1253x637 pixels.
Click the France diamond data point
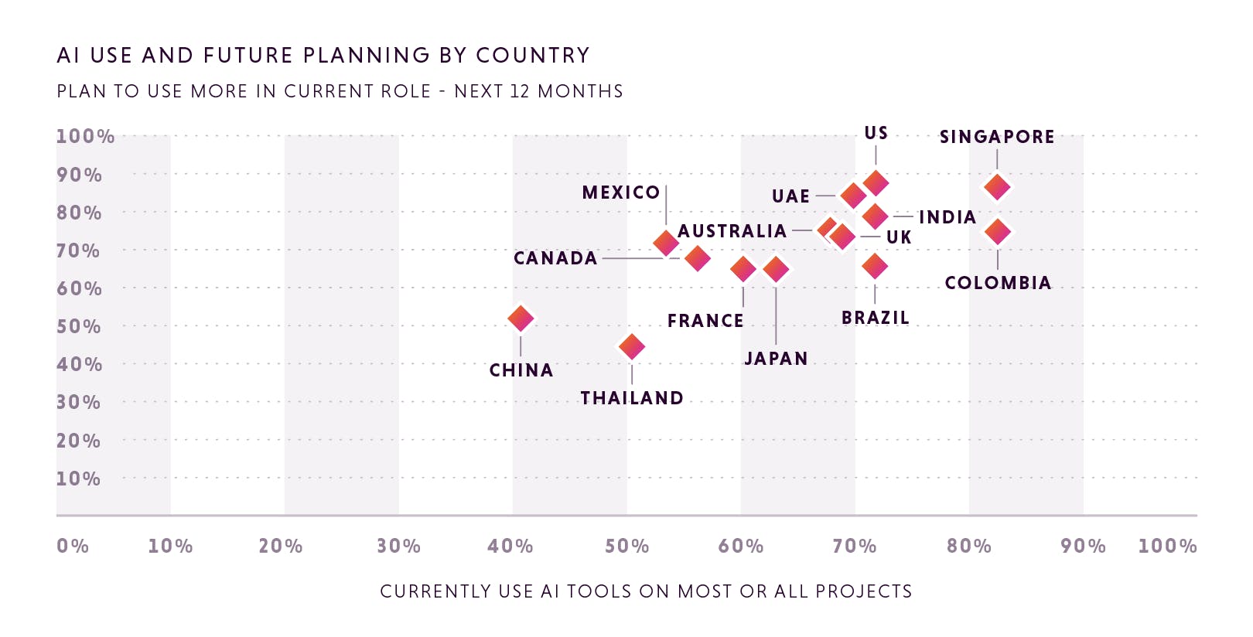point(743,269)
